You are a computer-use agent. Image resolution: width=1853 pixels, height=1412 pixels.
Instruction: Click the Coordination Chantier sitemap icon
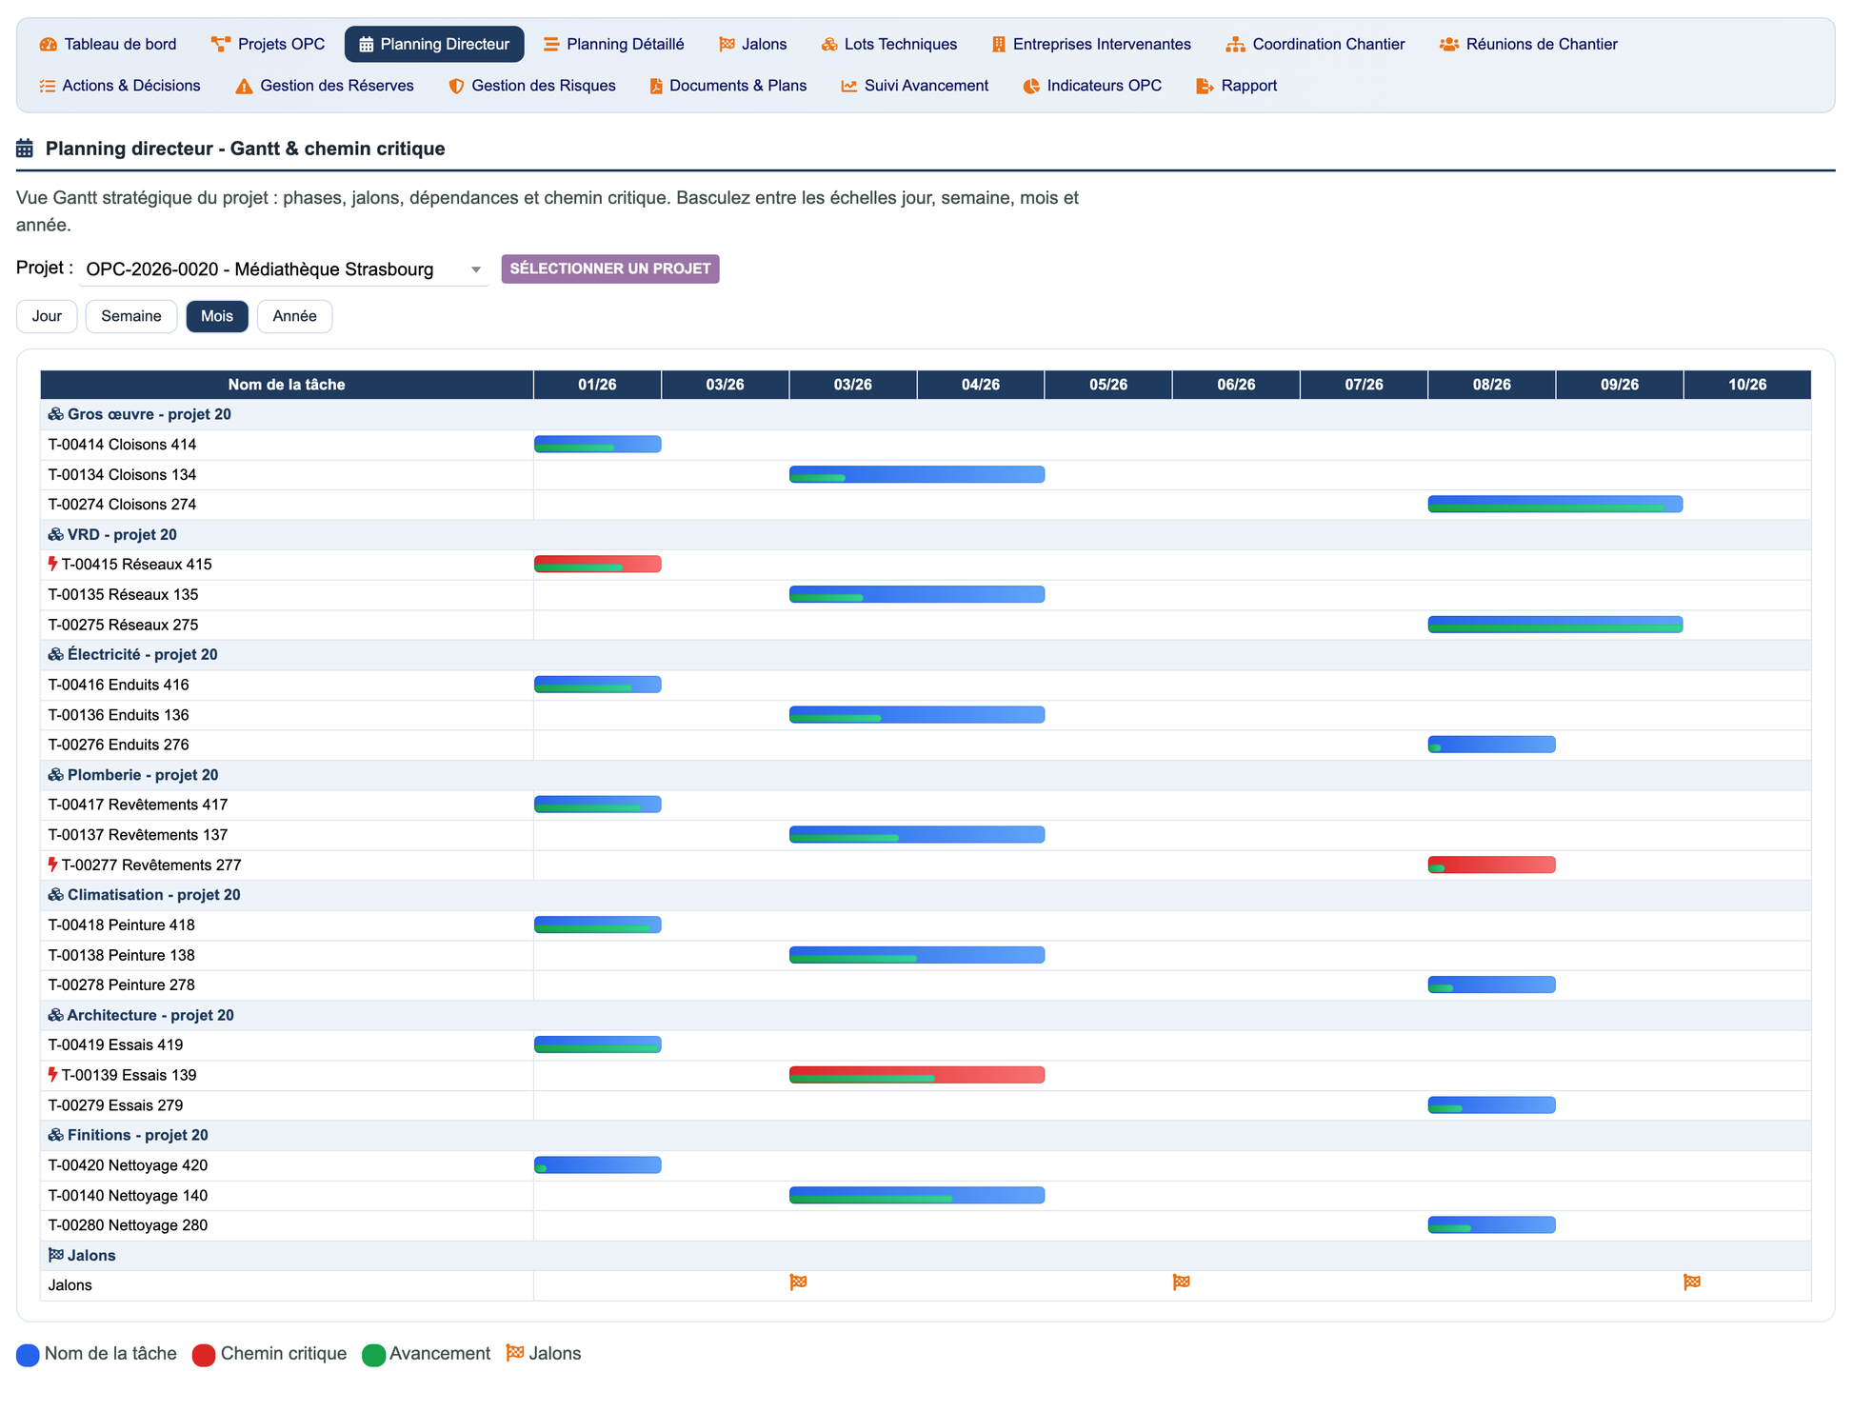click(x=1236, y=45)
